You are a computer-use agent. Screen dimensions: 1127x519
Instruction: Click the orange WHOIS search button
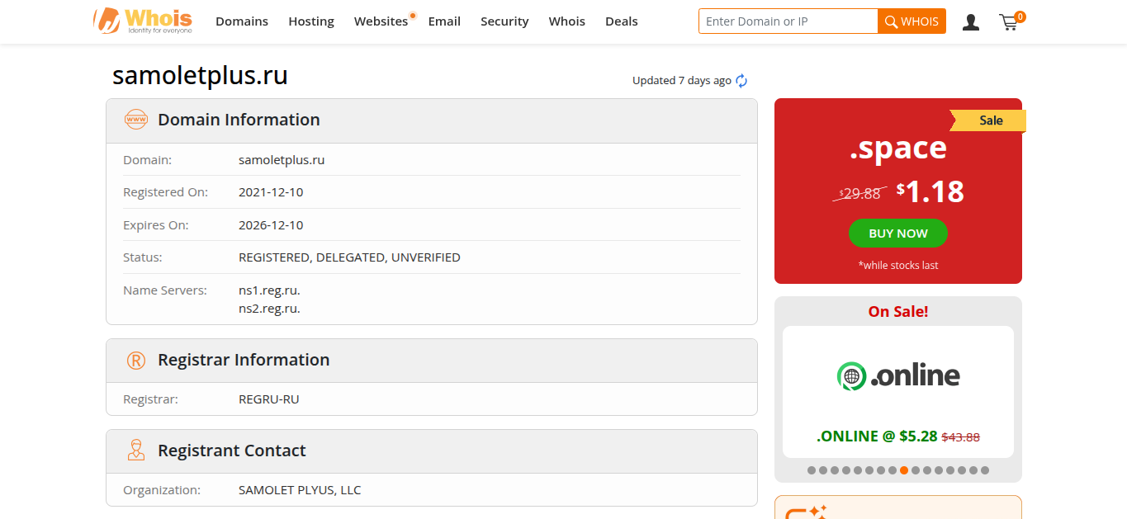point(912,21)
